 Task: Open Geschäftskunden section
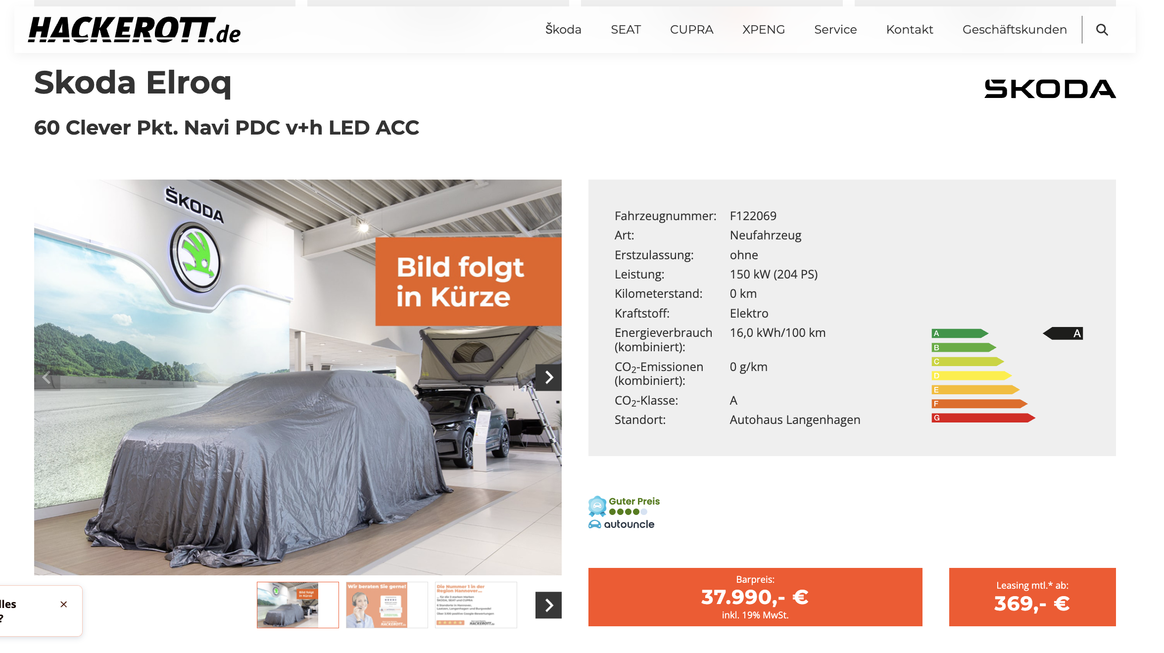[x=1015, y=30]
